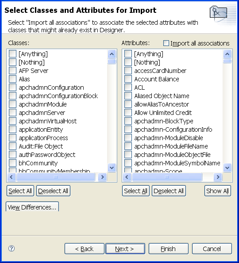Check the apchadmnModule class
The width and height of the screenshot is (239, 263).
coord(12,104)
